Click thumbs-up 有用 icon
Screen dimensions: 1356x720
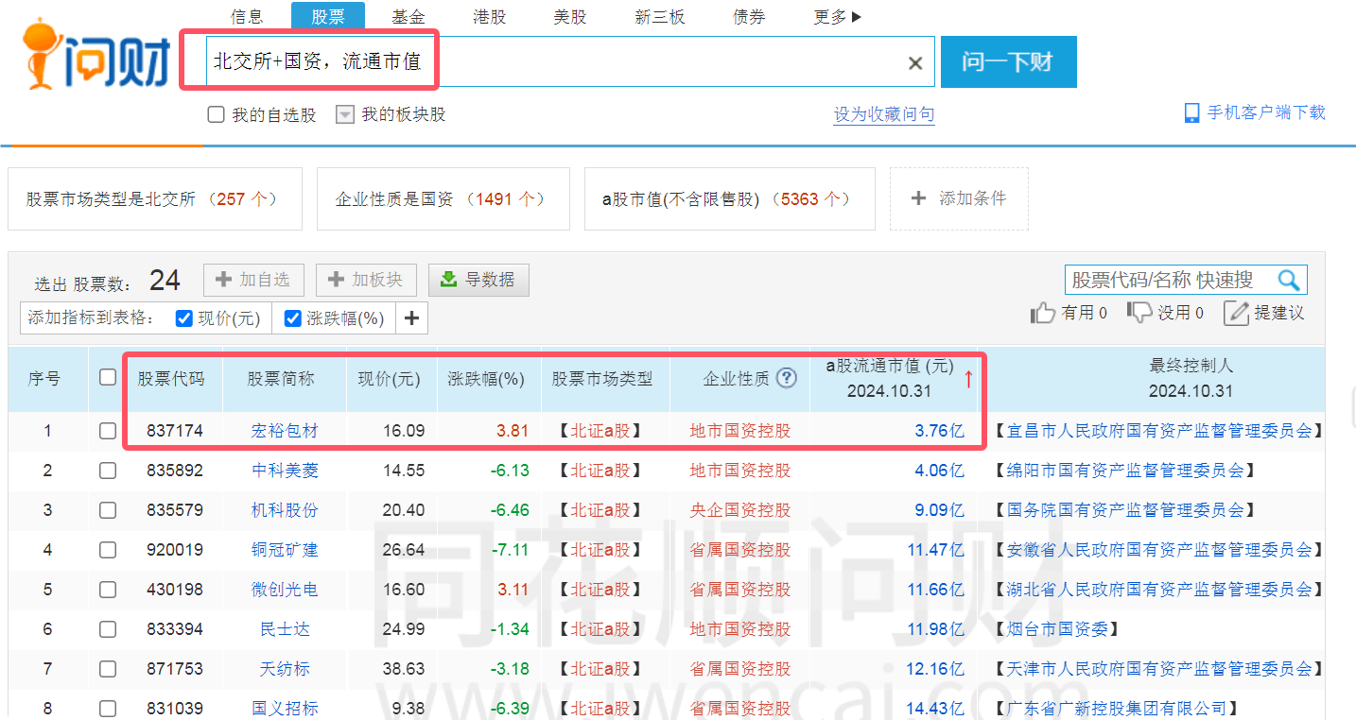click(x=1043, y=313)
